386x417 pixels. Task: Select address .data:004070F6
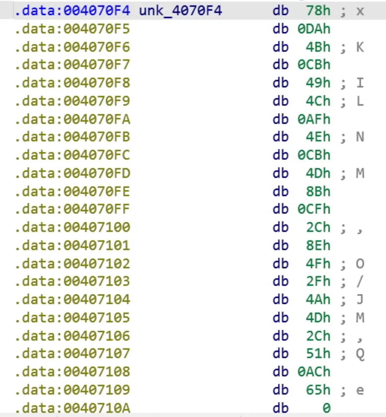click(x=72, y=47)
